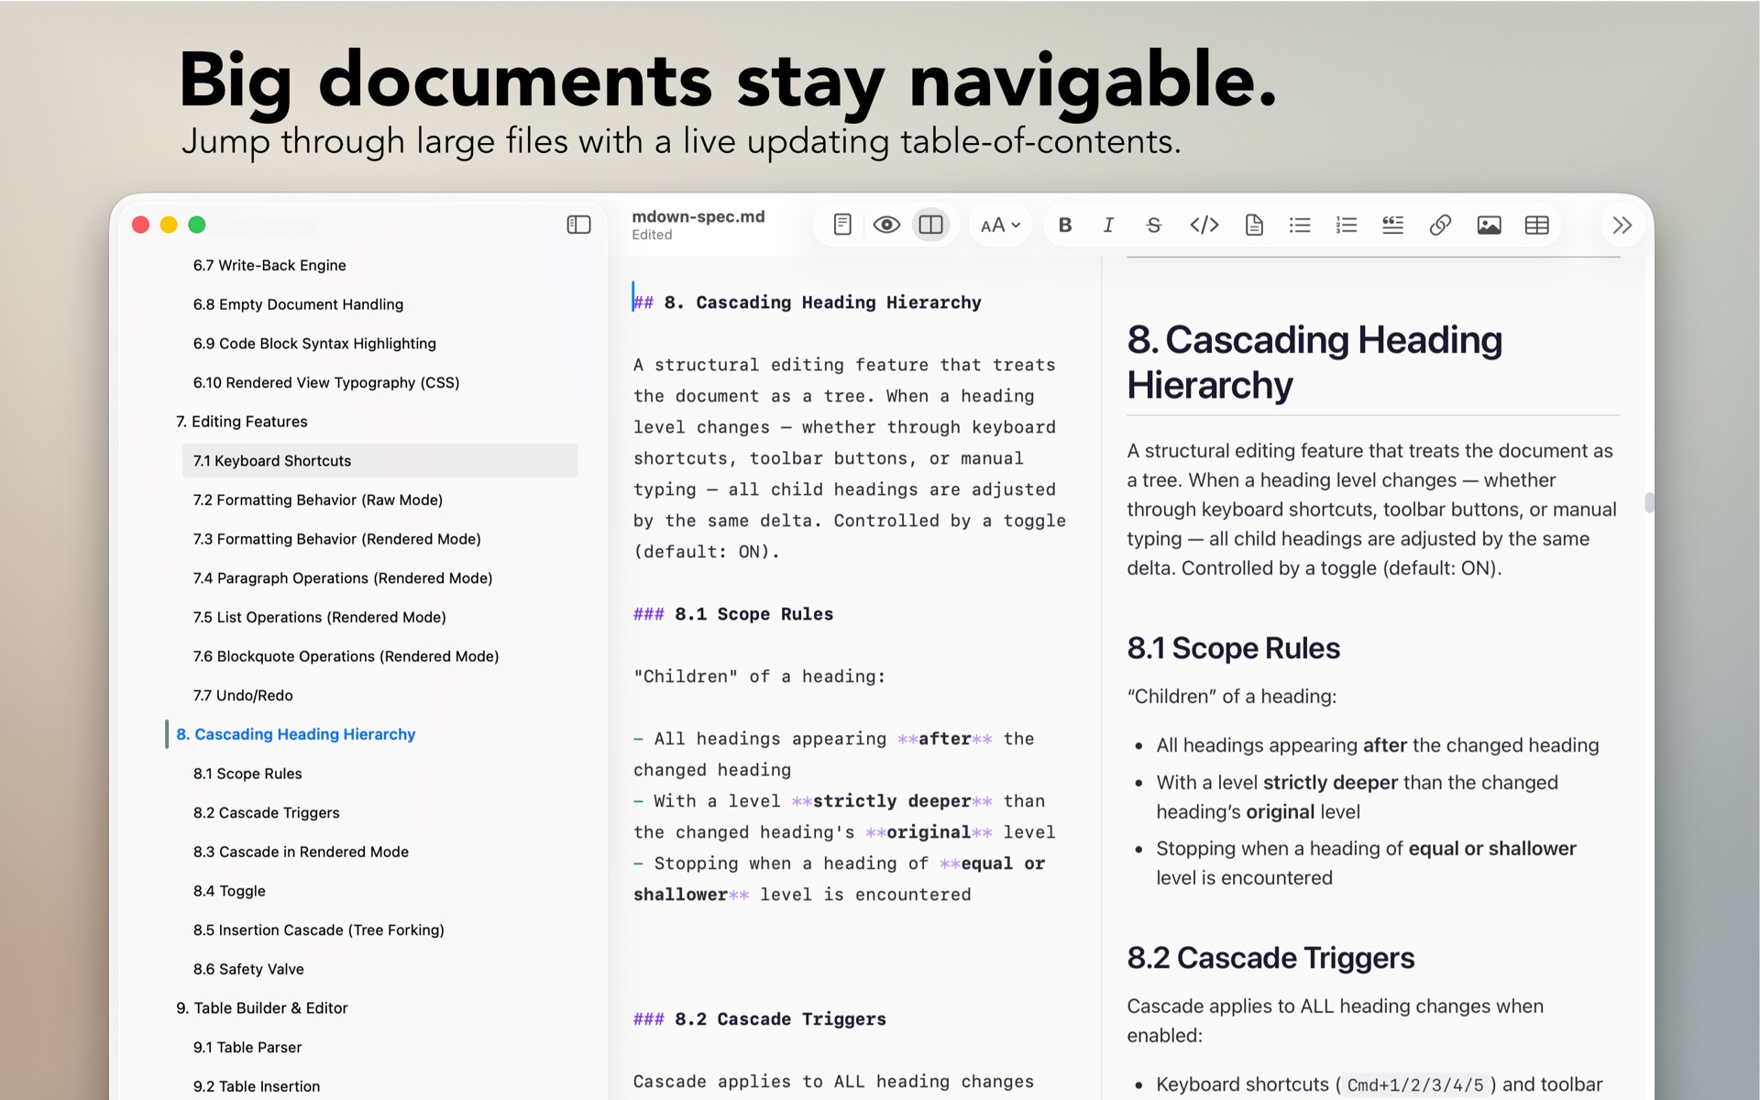
Task: Jump to 8.1 Scope Rules in sidebar
Action: pos(247,774)
